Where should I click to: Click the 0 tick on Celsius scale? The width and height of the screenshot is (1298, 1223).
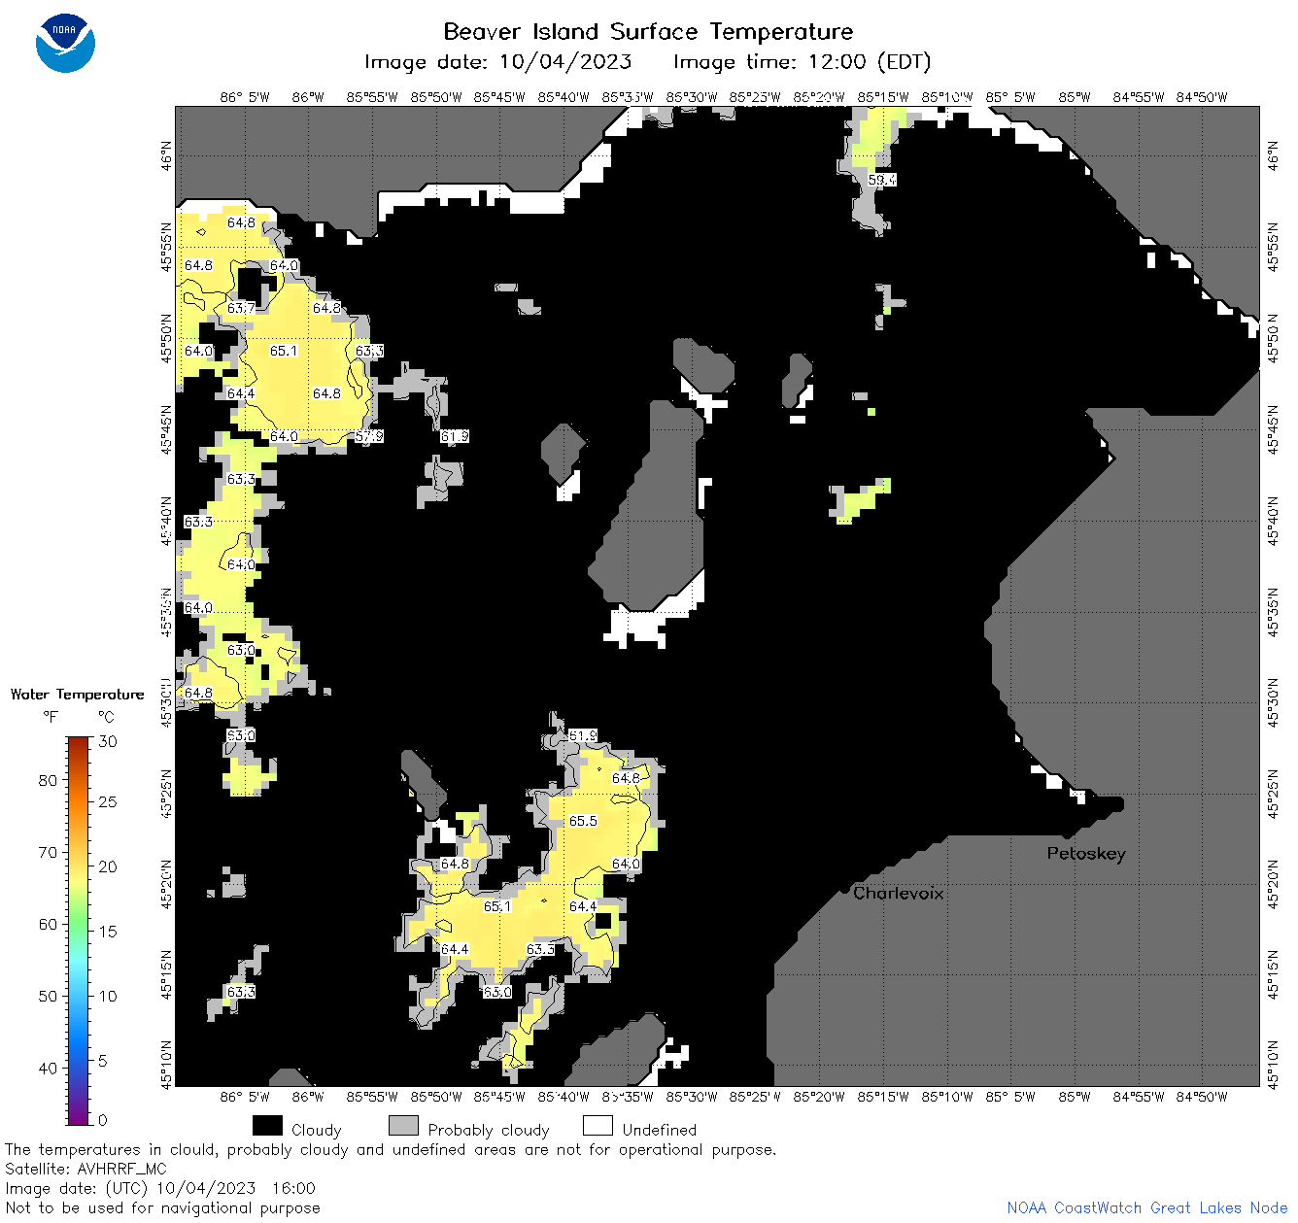[x=103, y=1120]
